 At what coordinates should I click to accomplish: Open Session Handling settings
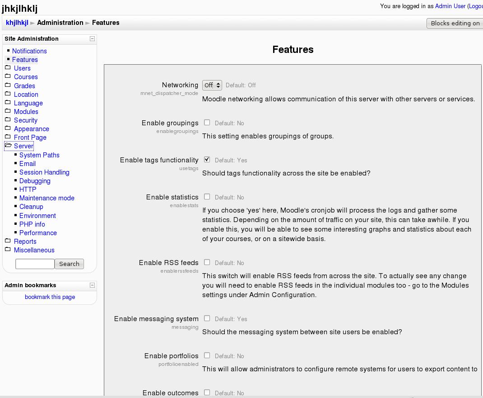(x=44, y=172)
